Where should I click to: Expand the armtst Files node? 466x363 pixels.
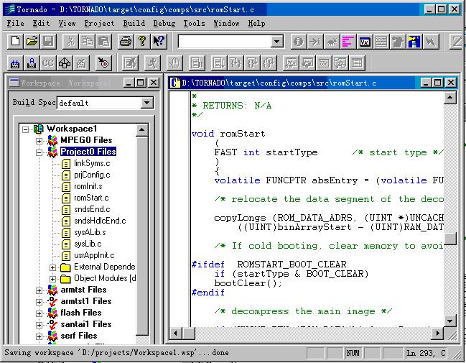pos(39,290)
